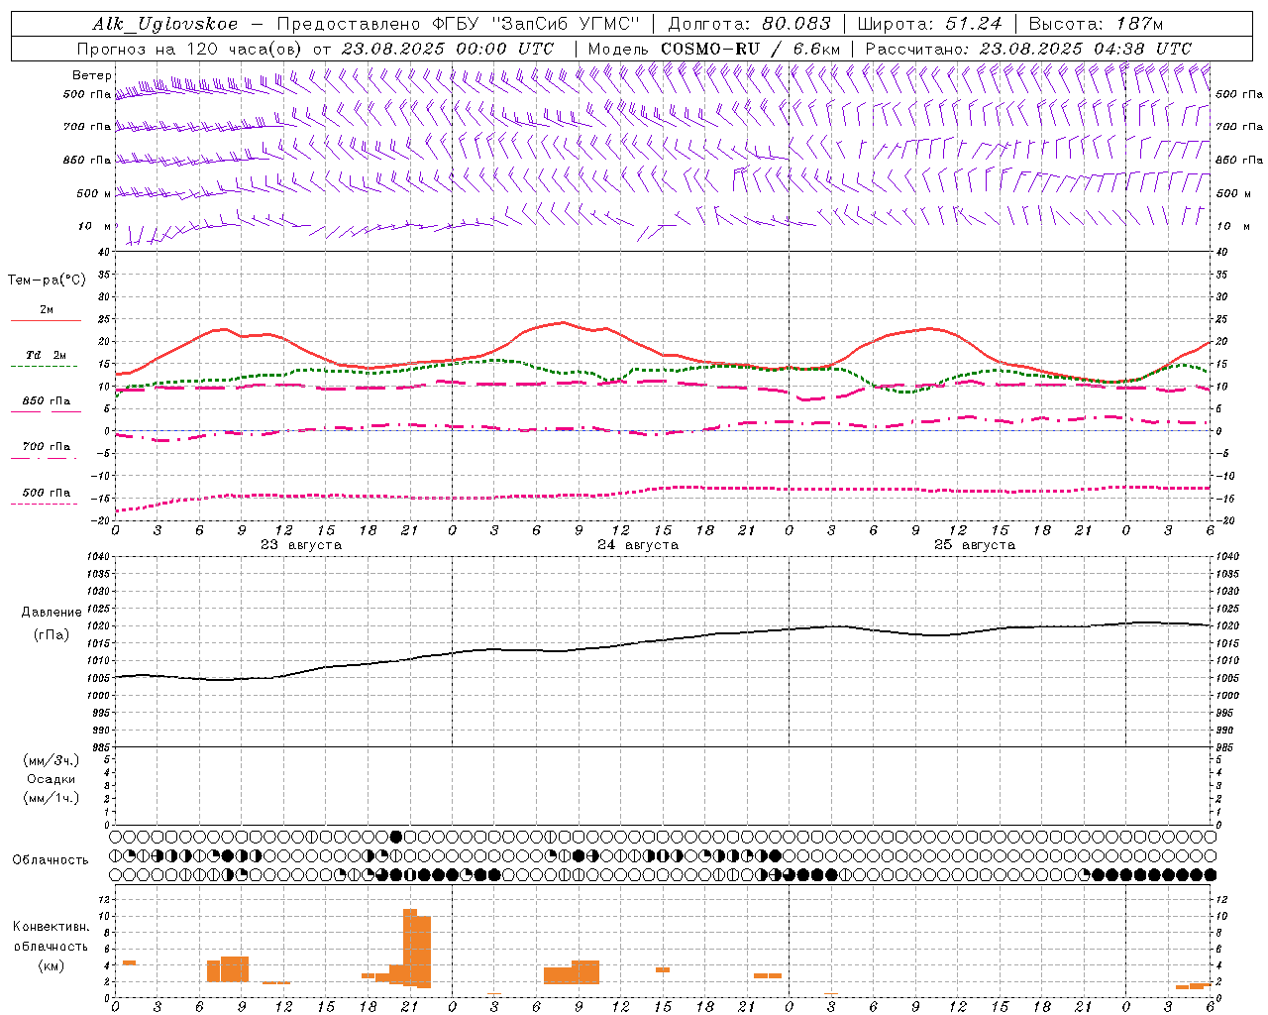Click the only filled circle in top cloud row
This screenshot has width=1268, height=1015.
pos(397,837)
